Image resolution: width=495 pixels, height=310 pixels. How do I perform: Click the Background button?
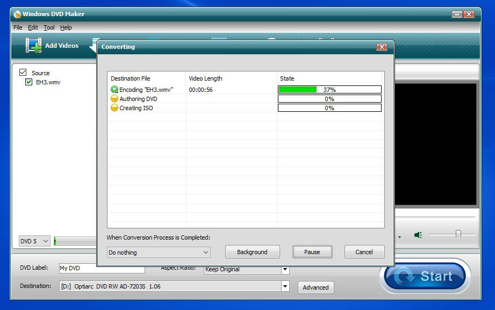[252, 252]
